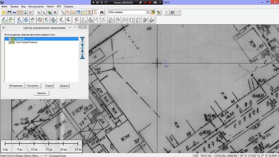The width and height of the screenshot is (279, 157).
Task: Select the zoom in magnifier icon
Action: click(39, 12)
